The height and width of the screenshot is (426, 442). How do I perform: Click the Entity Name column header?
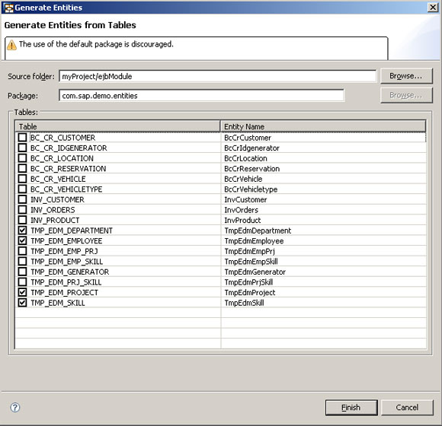coord(323,126)
